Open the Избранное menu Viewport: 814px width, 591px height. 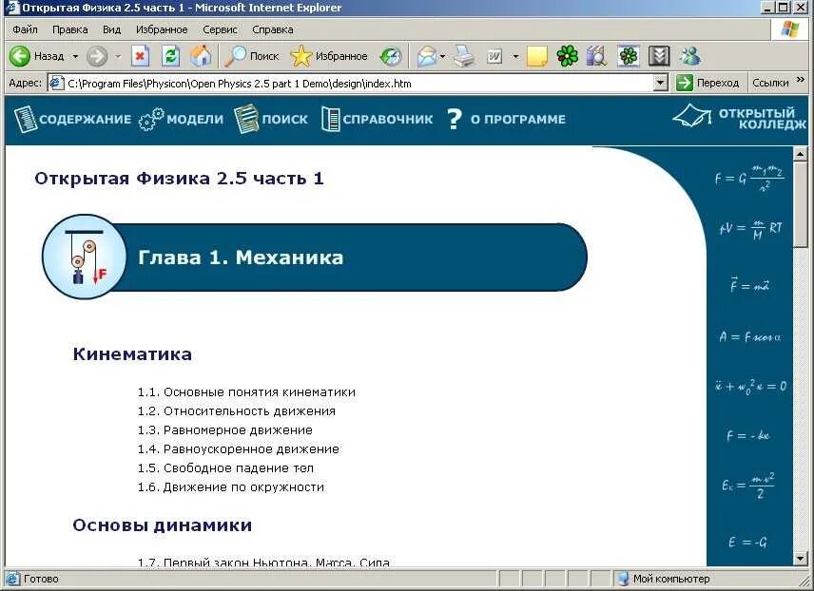(162, 29)
